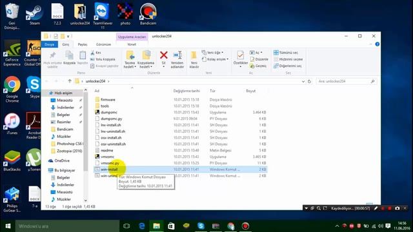Click Yolu kopyala in ribbon
This screenshot has width=413, height=232.
pyautogui.click(x=103, y=59)
